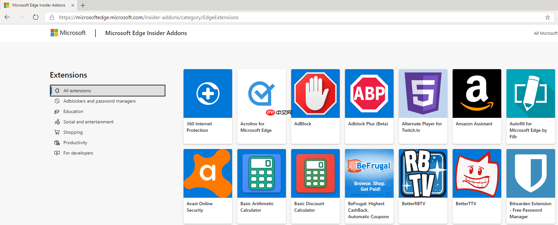Click the Basic Arithmetic Calculator title
The width and height of the screenshot is (558, 225).
pos(257,207)
